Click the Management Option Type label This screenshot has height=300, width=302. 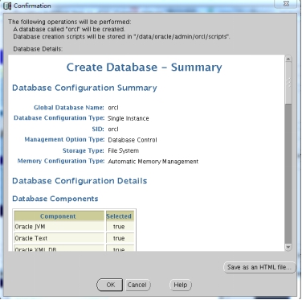(64, 139)
